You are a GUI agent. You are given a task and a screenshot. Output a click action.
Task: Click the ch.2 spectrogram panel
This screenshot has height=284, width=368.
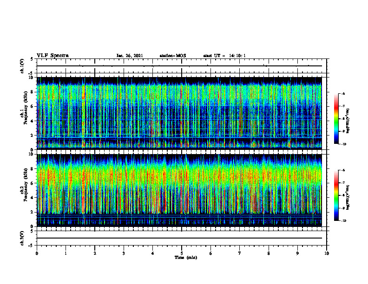(179, 190)
